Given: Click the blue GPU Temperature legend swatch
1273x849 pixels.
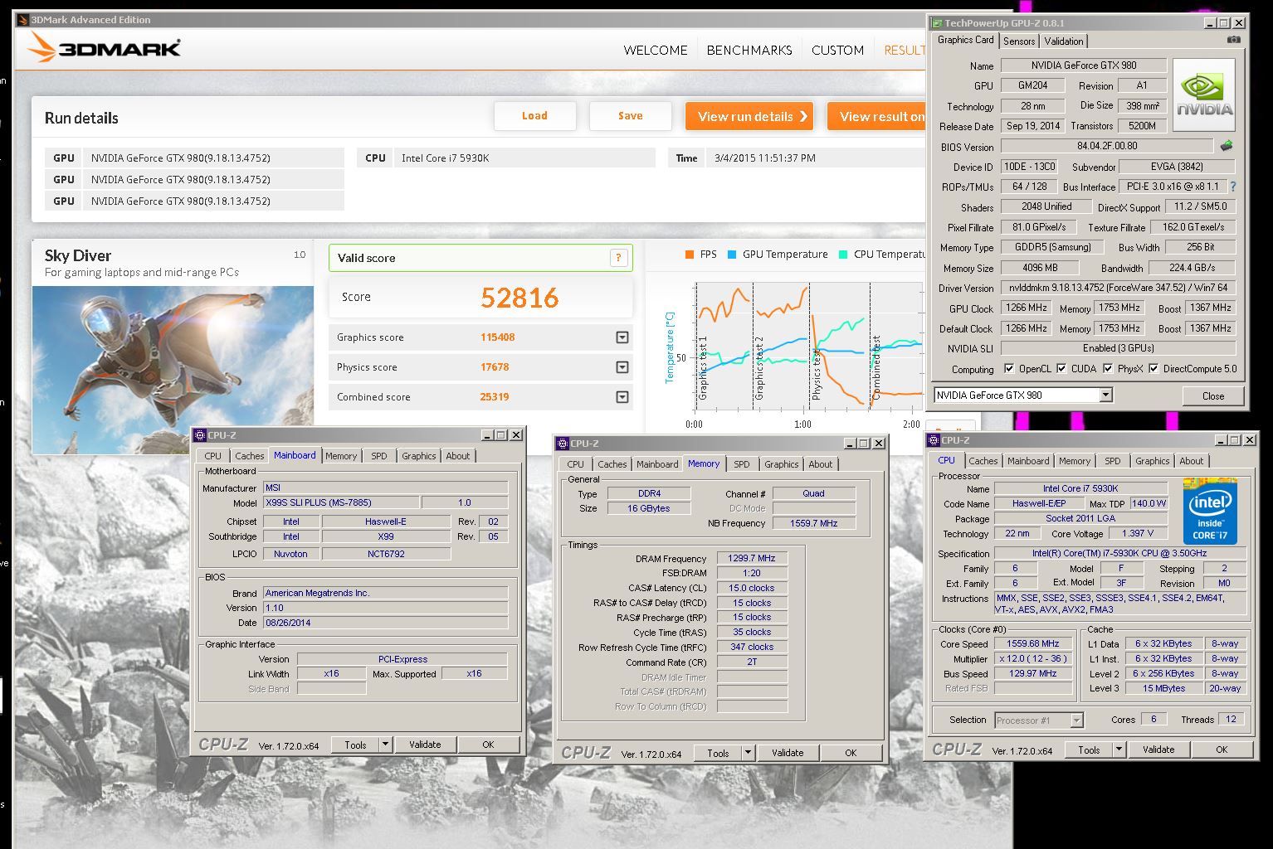Looking at the screenshot, I should 732,255.
